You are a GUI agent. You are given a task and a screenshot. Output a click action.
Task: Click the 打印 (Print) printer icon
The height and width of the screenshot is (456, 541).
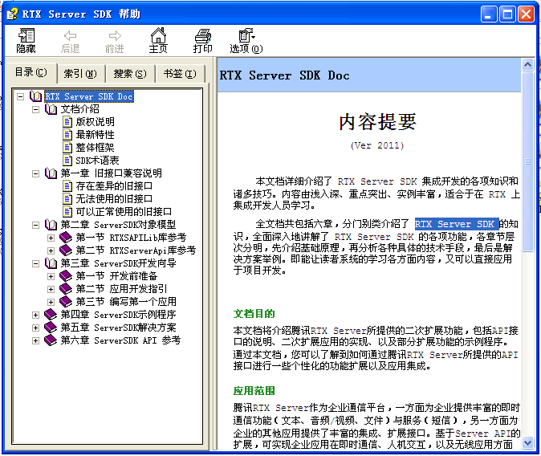click(203, 35)
